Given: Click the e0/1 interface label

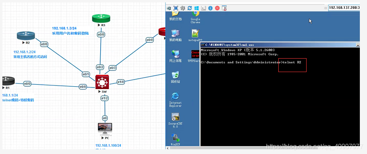Looking at the screenshot, I should click(86, 74).
